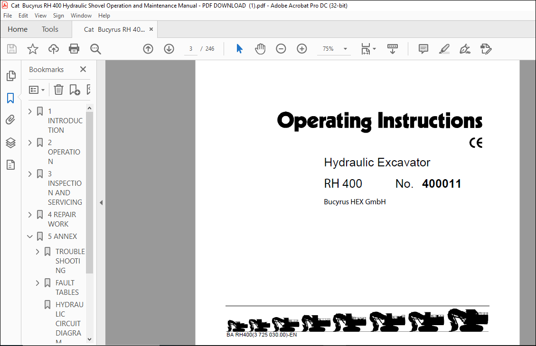Zoom out with the minus button
The height and width of the screenshot is (346, 536).
pos(281,49)
